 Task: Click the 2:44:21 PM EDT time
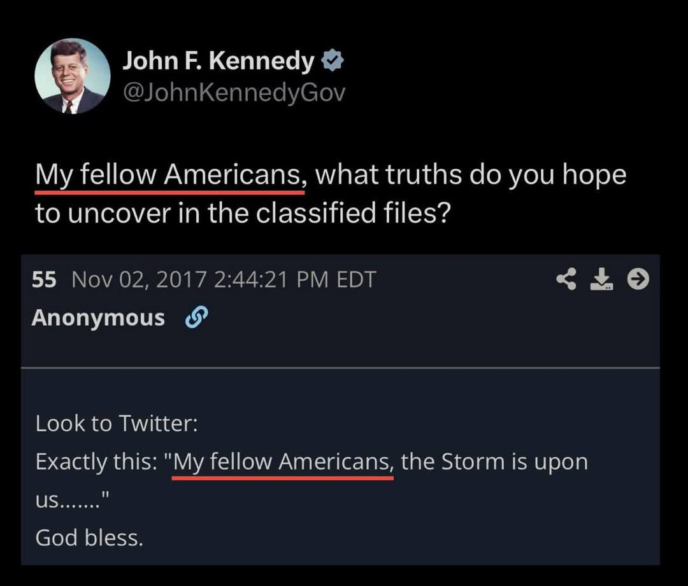click(x=296, y=279)
